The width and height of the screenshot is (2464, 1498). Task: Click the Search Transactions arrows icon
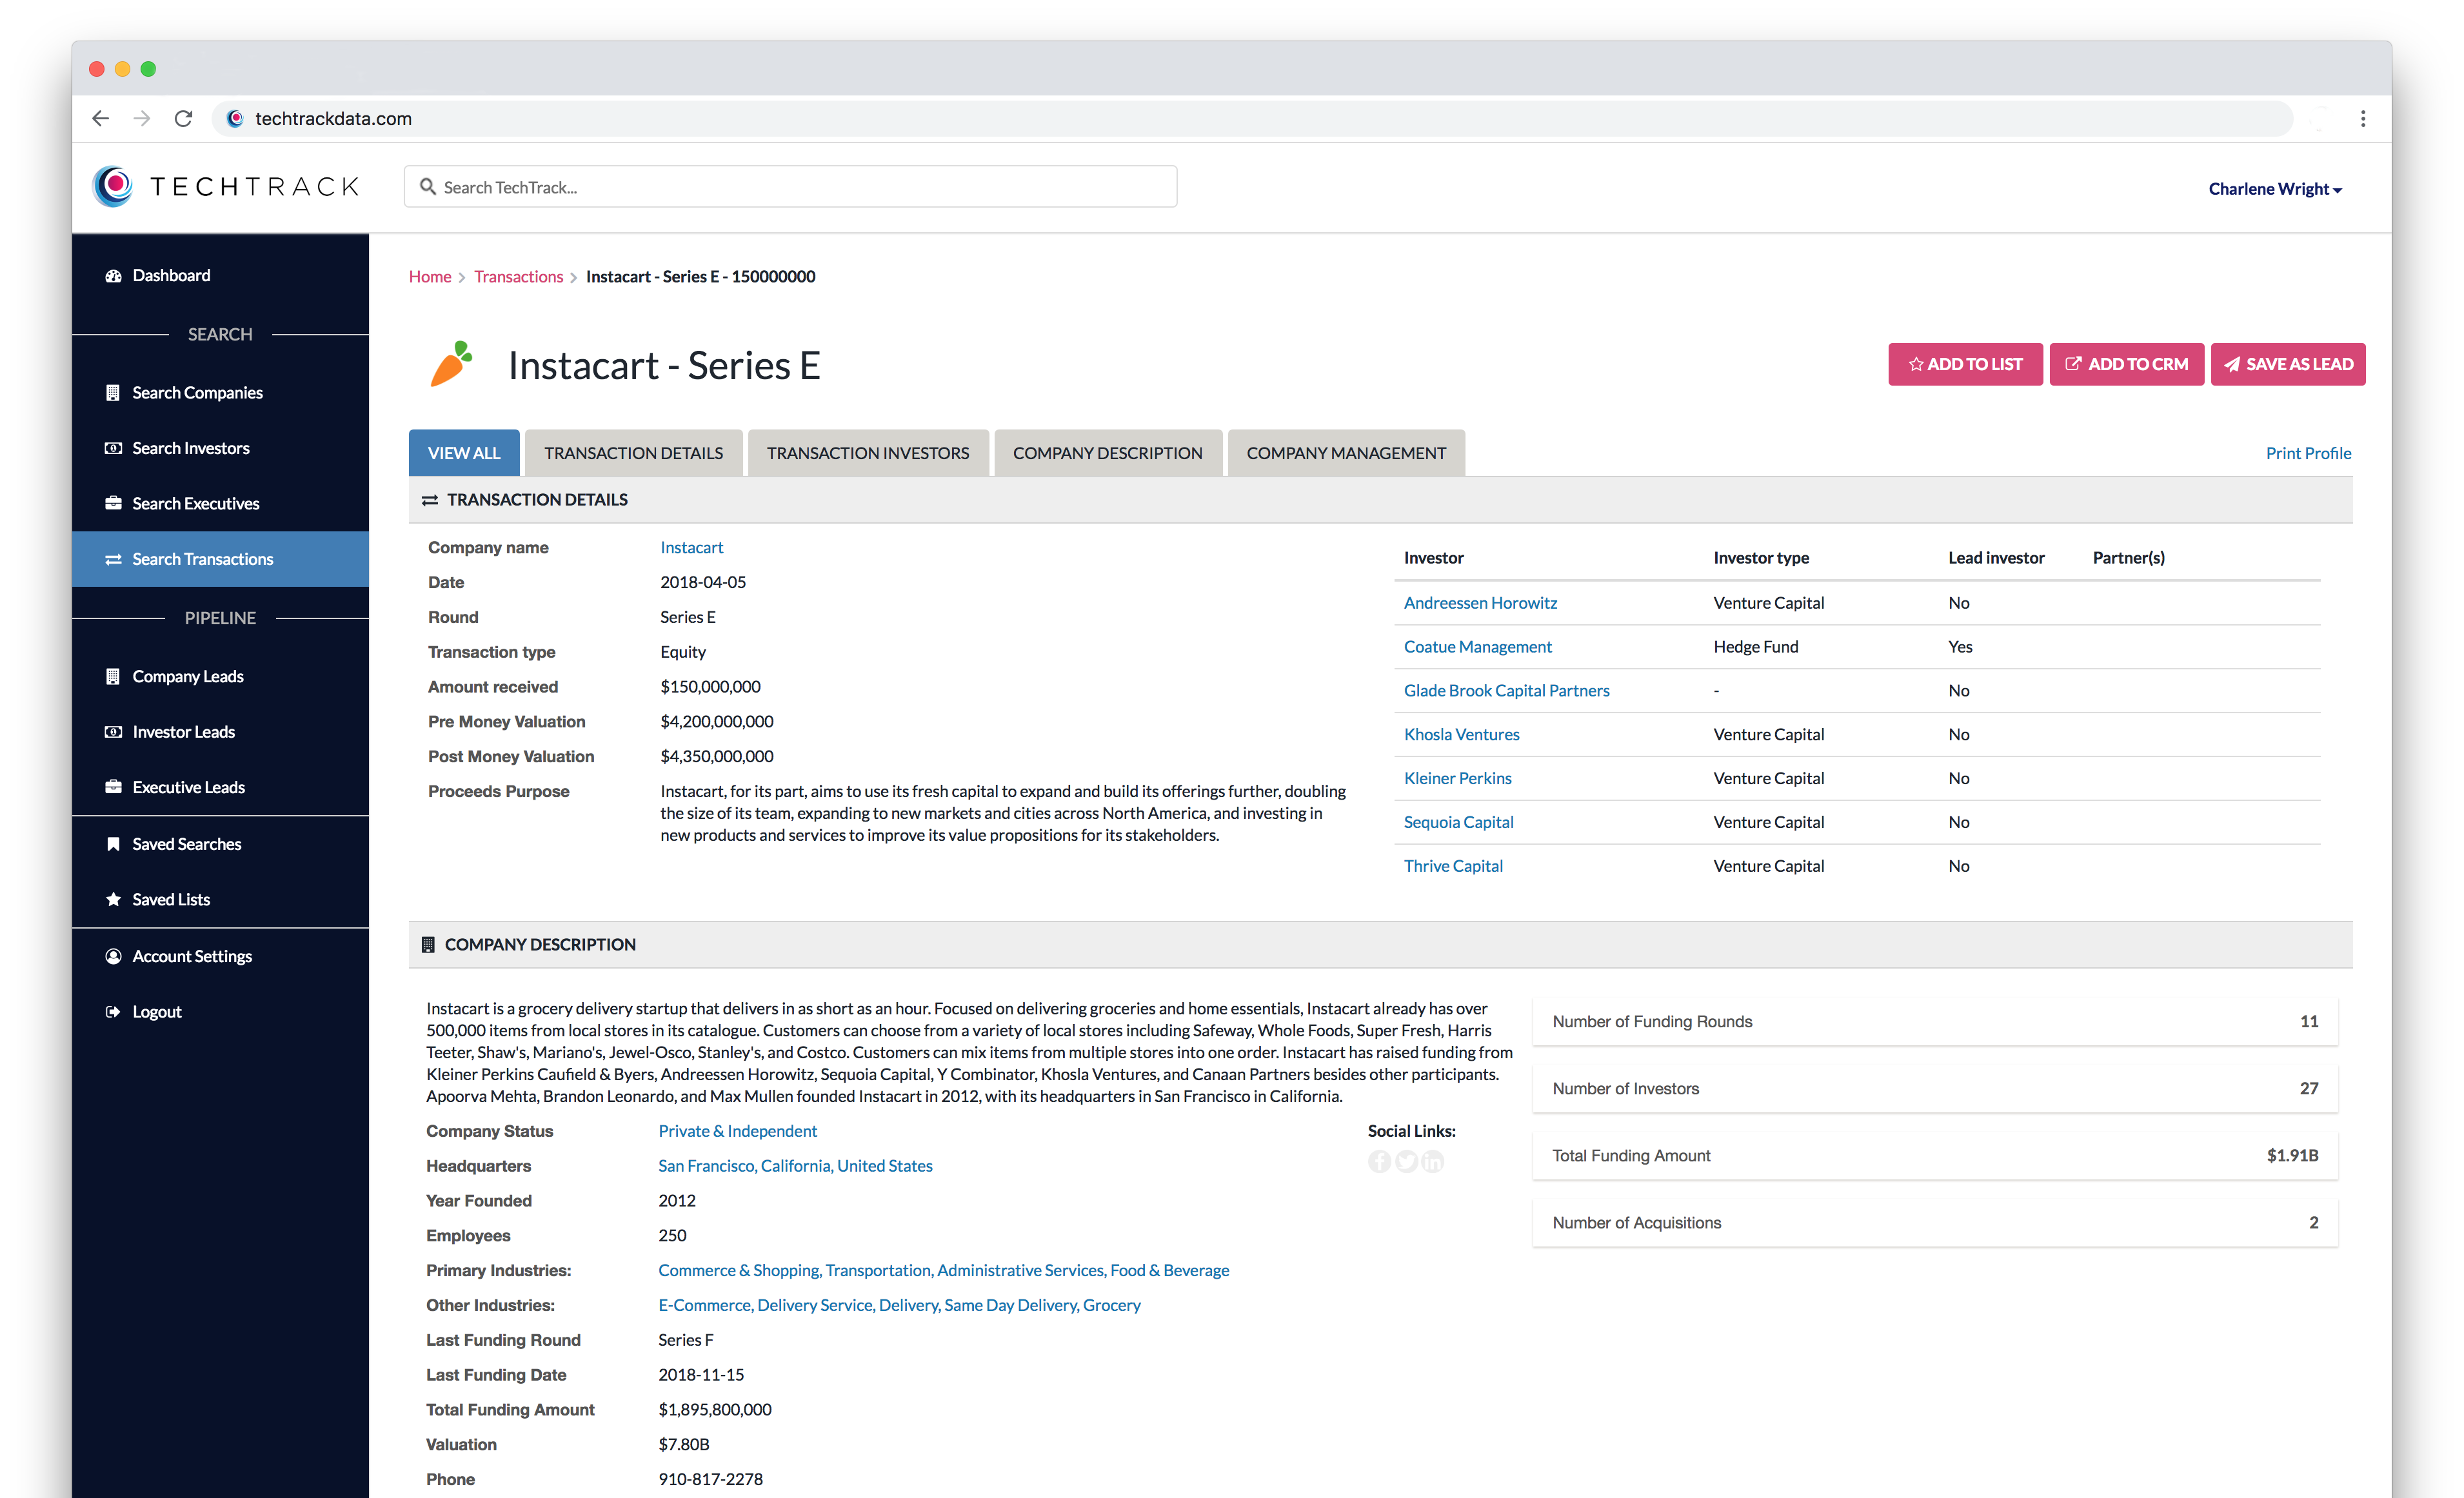pyautogui.click(x=113, y=559)
